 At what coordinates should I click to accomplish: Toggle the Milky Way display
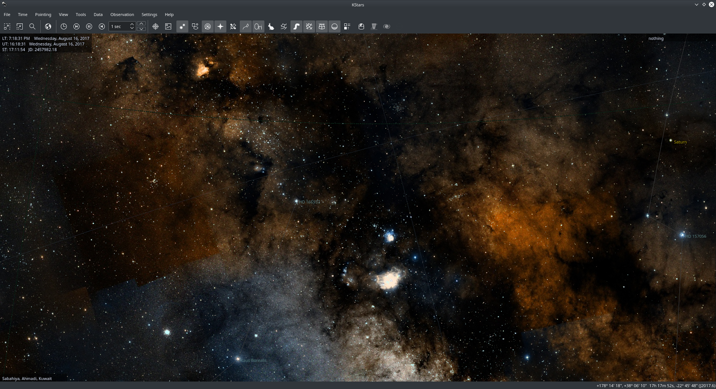(x=296, y=27)
